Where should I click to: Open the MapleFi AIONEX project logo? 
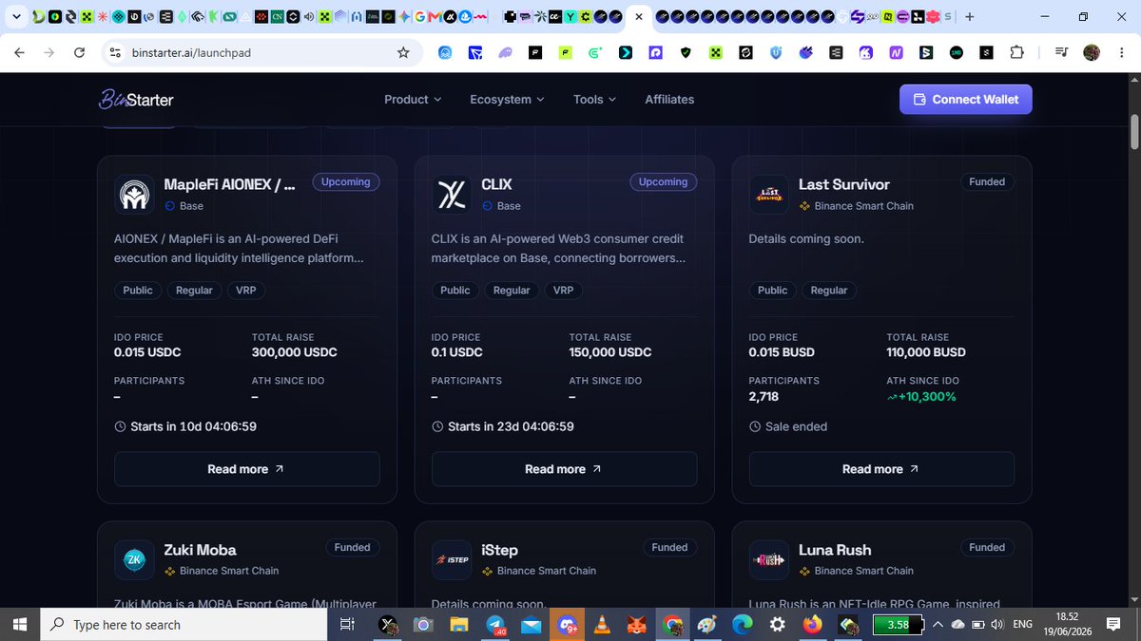click(134, 194)
